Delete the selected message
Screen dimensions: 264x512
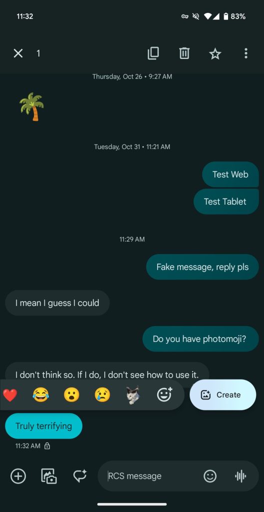[x=184, y=53]
